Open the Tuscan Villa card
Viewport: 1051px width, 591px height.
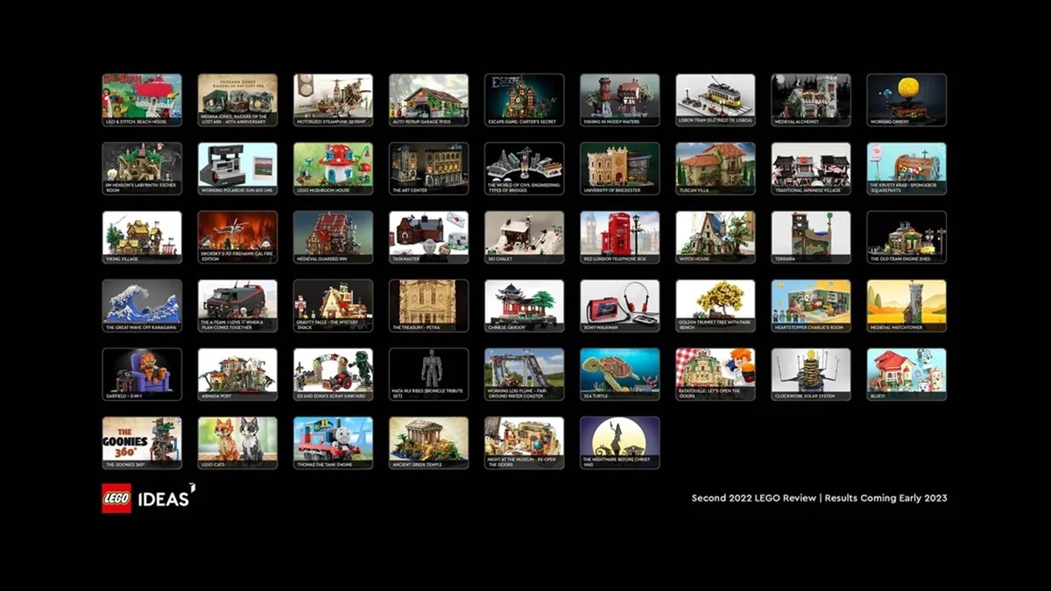pyautogui.click(x=716, y=169)
